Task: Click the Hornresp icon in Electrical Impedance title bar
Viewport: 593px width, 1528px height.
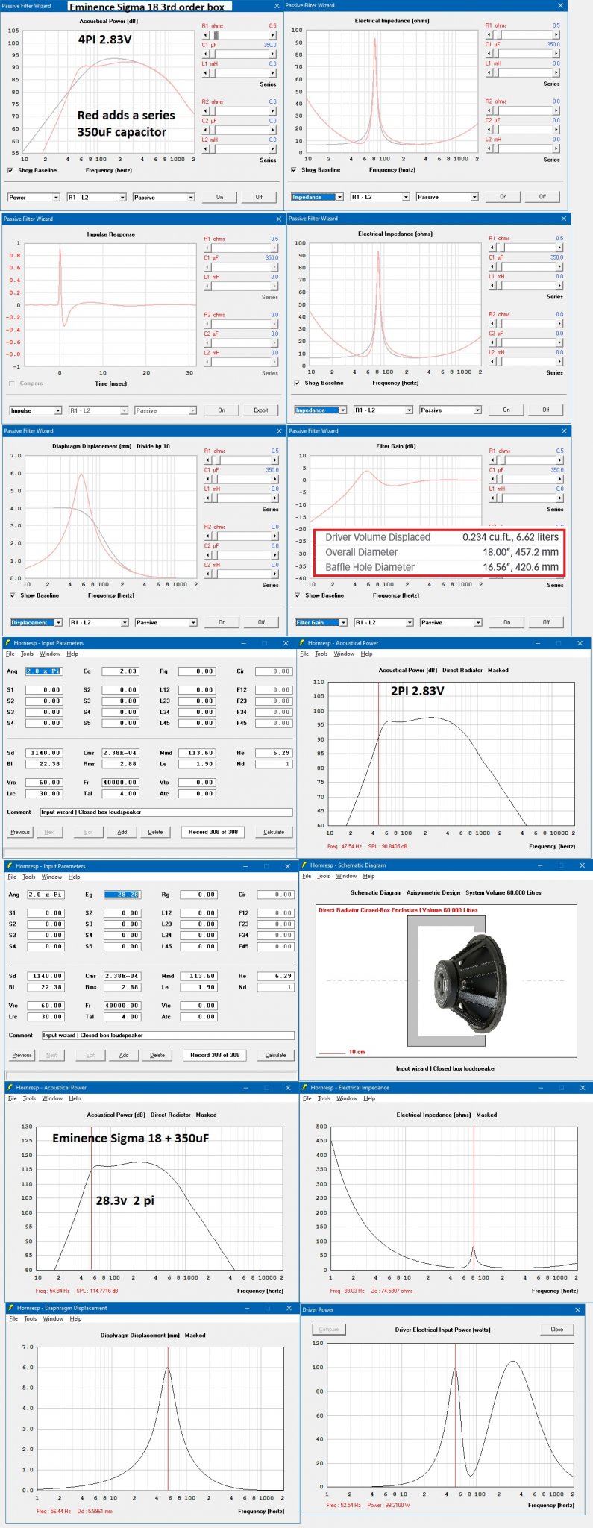Action: 305,1087
